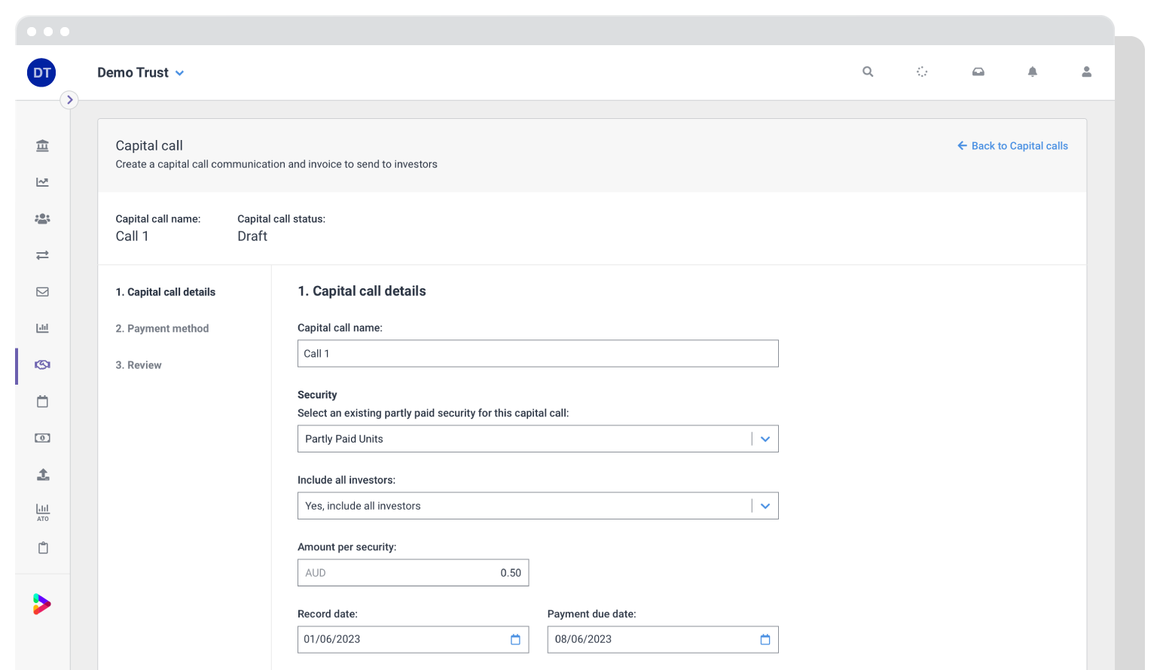Open the Record date calendar picker
This screenshot has width=1160, height=670.
click(x=515, y=639)
